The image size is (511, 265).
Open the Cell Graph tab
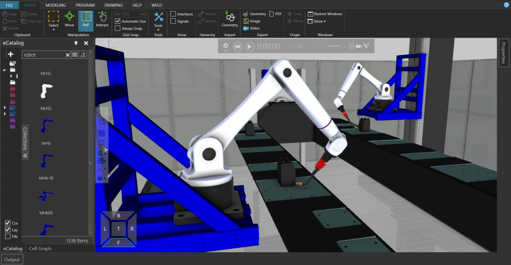[40, 248]
